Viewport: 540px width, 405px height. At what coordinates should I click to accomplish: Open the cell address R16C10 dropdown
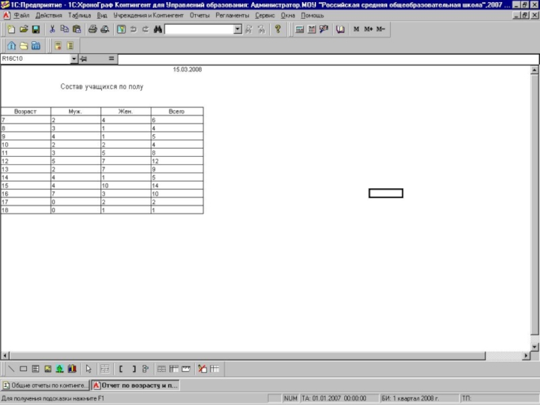click(x=74, y=59)
